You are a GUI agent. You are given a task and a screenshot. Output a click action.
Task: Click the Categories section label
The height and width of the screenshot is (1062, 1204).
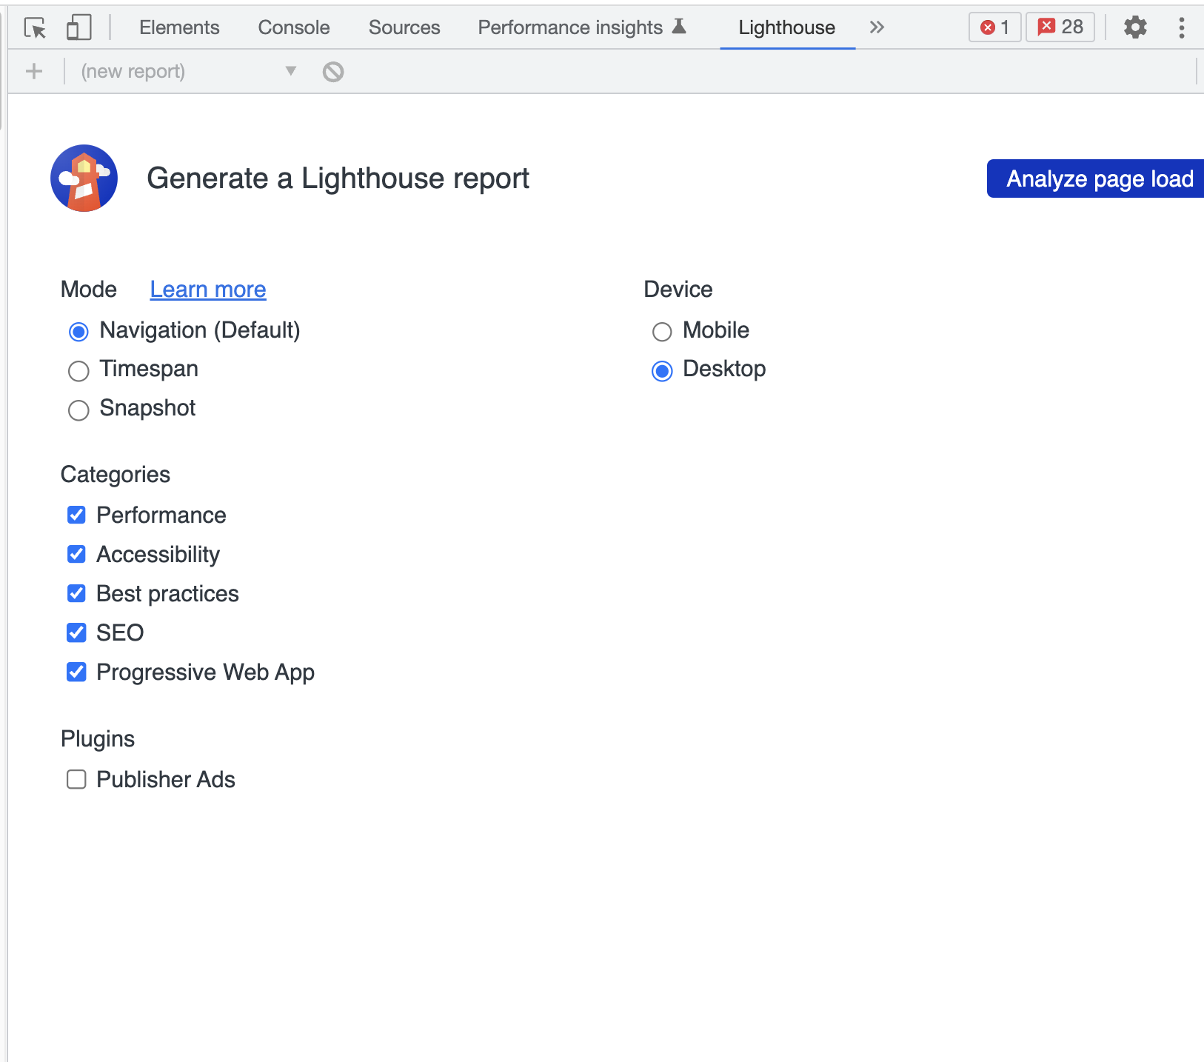click(x=116, y=474)
